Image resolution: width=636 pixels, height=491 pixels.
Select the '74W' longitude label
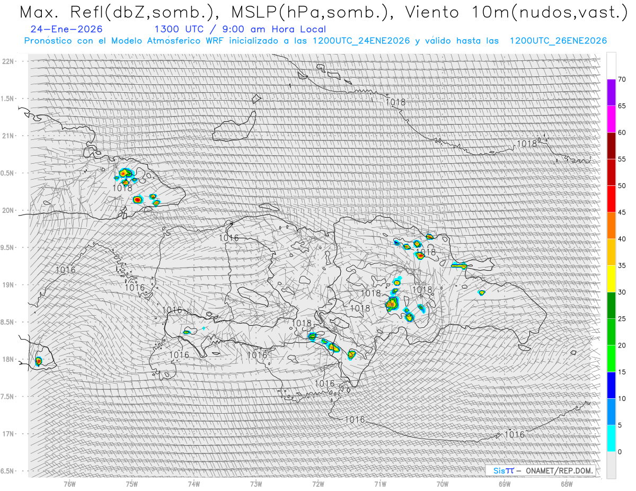[194, 484]
